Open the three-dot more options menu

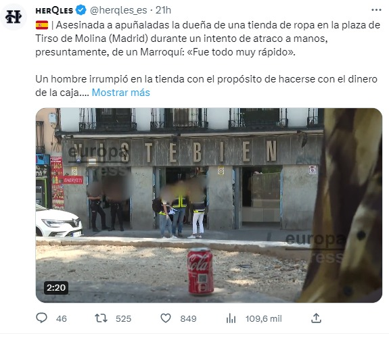[376, 10]
